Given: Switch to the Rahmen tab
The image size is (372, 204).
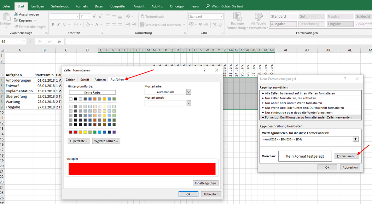Looking at the screenshot, I should 100,80.
